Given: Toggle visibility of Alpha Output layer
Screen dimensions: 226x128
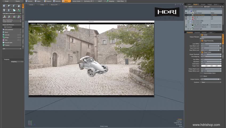Looking at the screenshot, I should click(186, 13).
